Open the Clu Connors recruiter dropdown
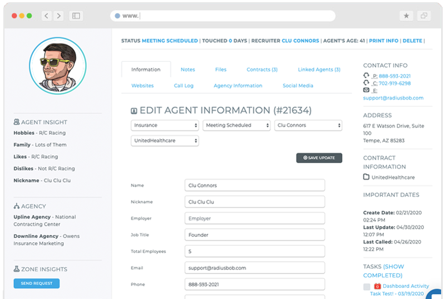 click(x=308, y=125)
